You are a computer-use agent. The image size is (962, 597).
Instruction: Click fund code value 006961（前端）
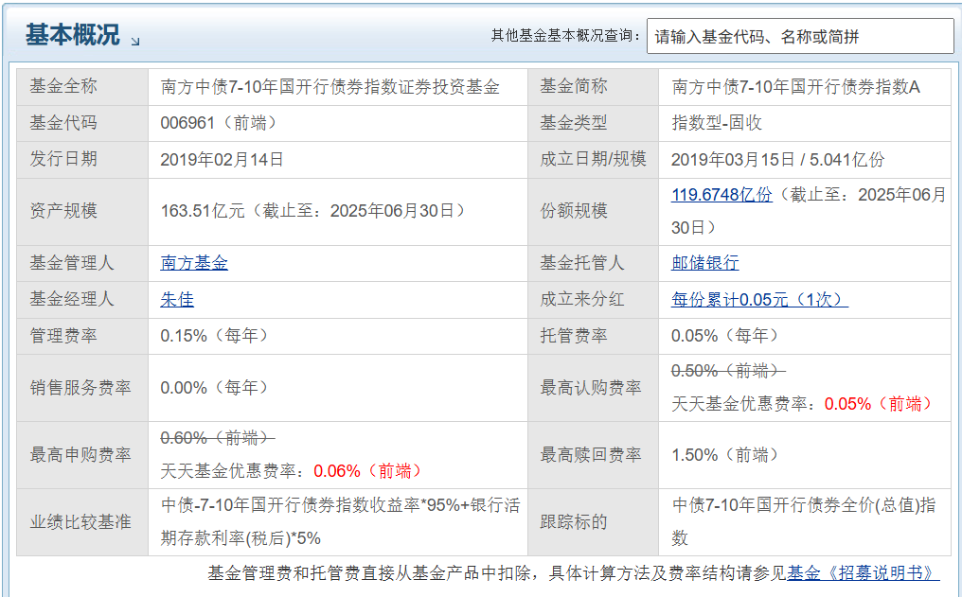point(220,123)
